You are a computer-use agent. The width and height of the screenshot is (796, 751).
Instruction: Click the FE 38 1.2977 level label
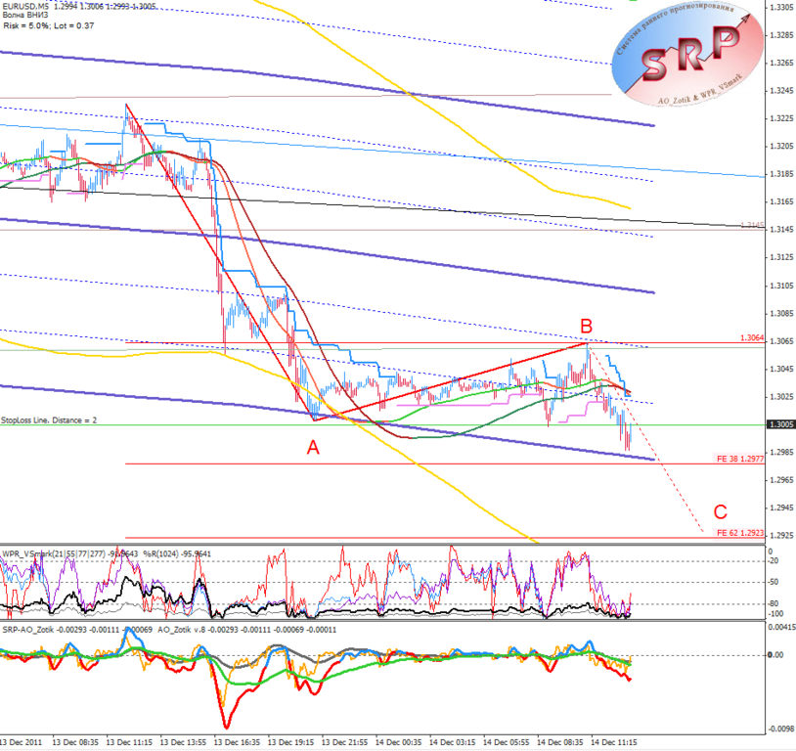[x=740, y=459]
